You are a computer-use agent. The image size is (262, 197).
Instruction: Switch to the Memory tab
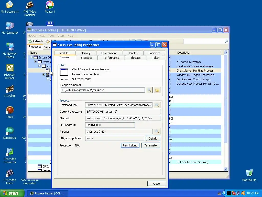[85, 53]
